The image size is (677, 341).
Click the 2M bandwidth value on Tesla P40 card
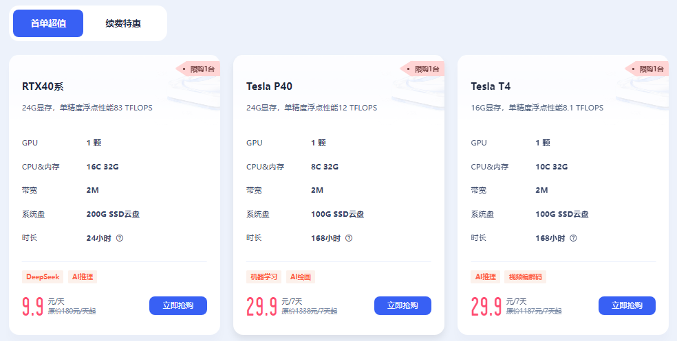point(317,190)
